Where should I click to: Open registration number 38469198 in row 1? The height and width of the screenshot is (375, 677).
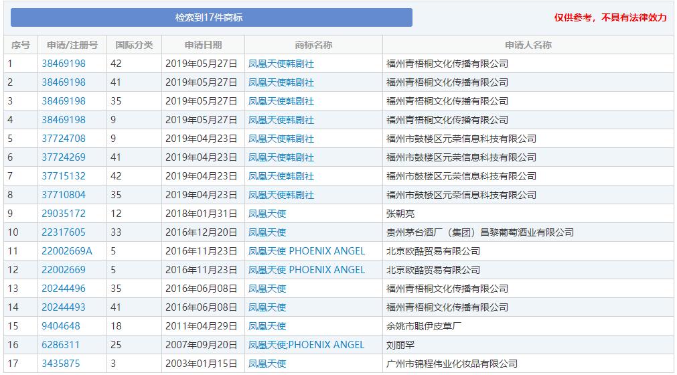[64, 64]
